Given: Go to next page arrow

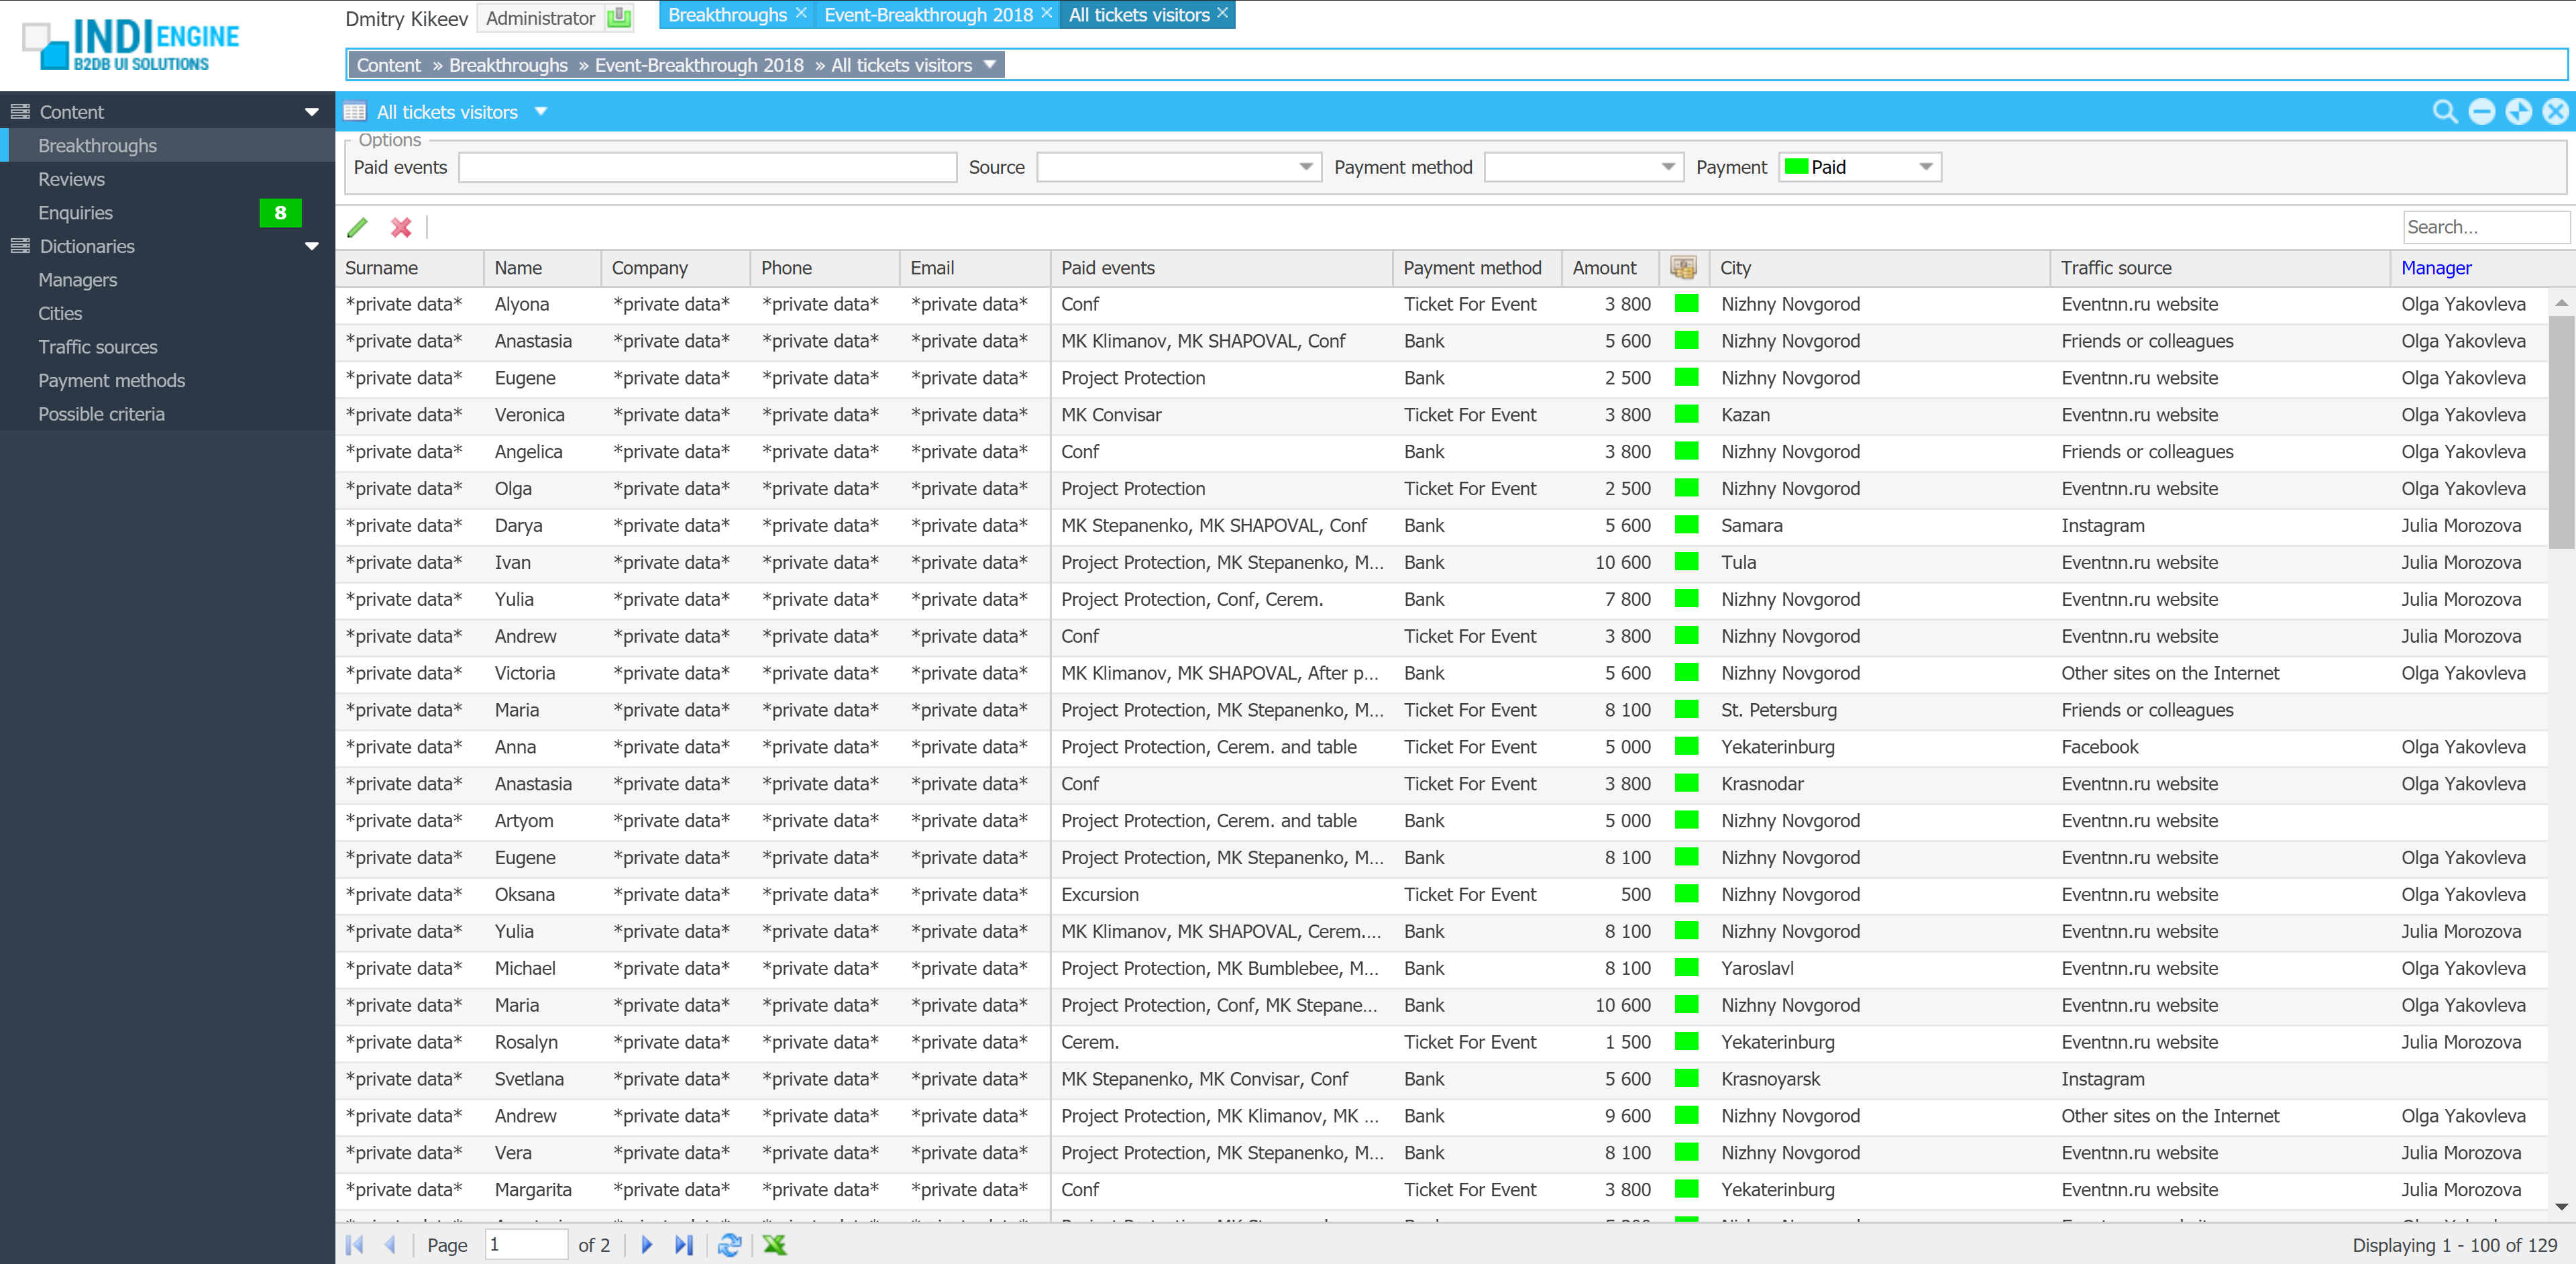Looking at the screenshot, I should tap(646, 1244).
